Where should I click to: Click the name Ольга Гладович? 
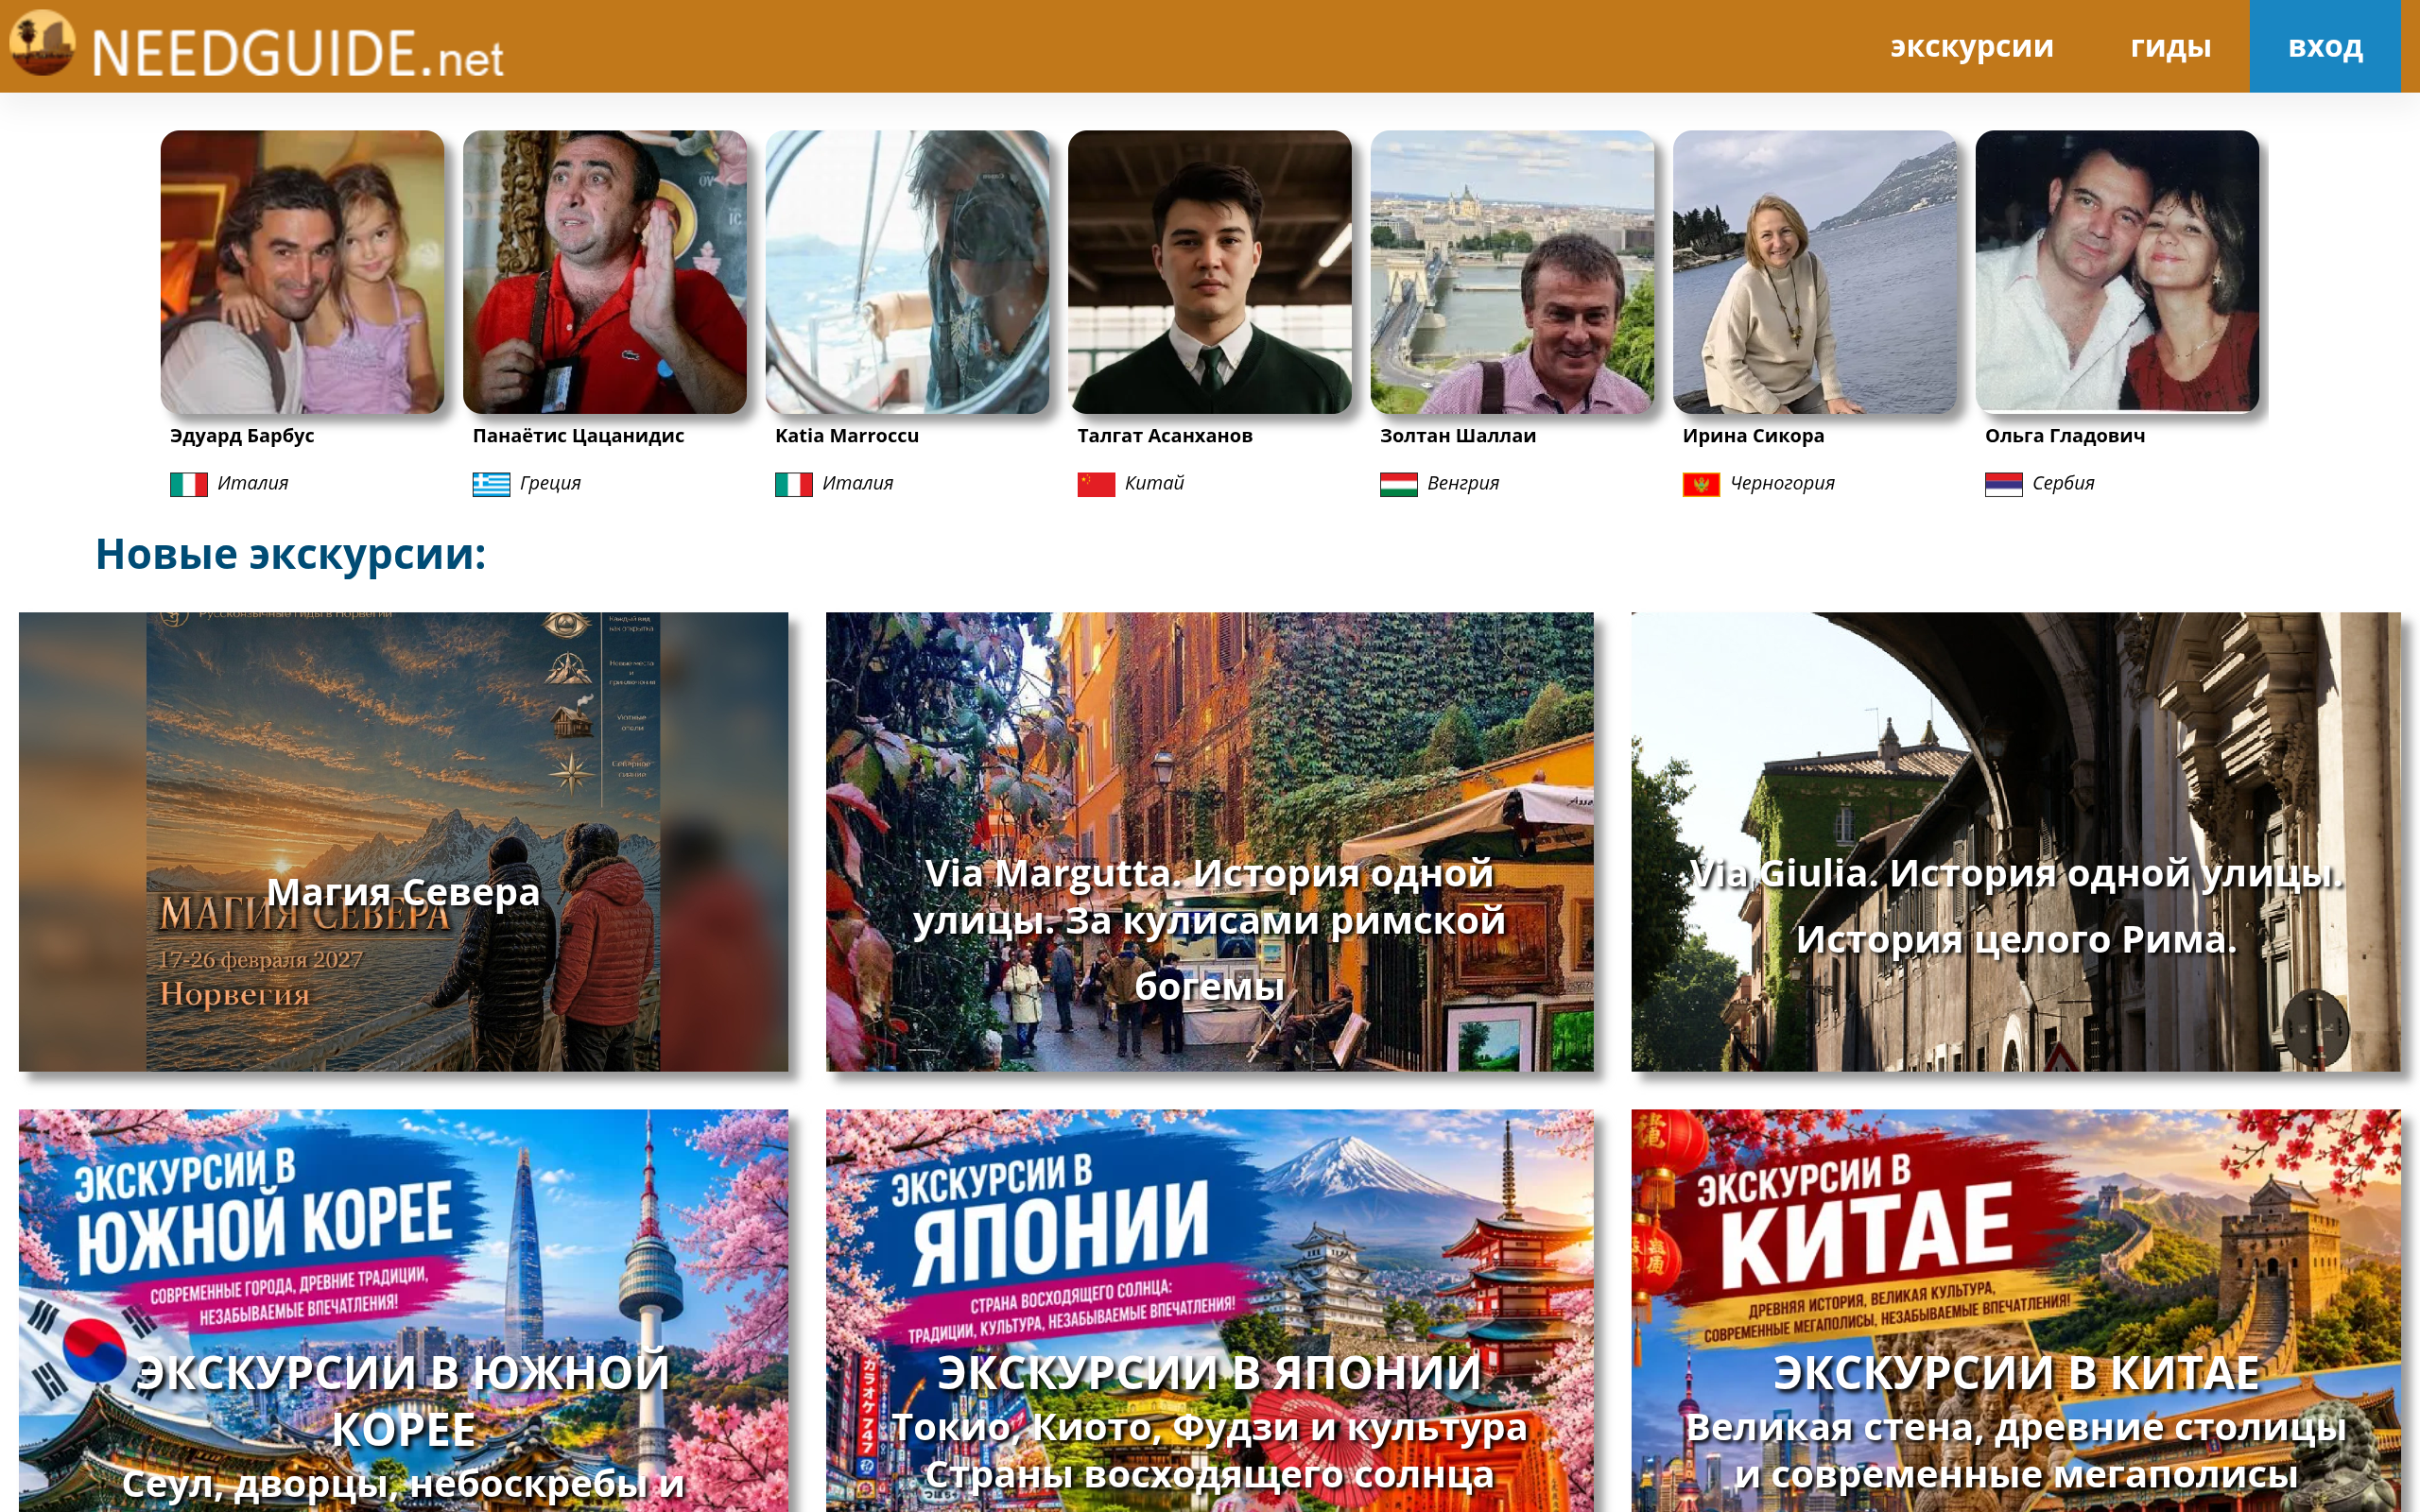tap(2065, 435)
